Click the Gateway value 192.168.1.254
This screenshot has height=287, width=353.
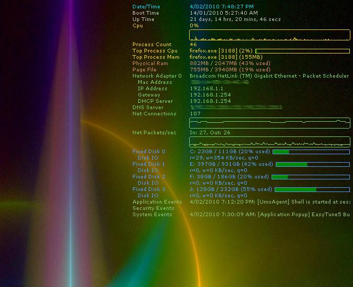210,95
